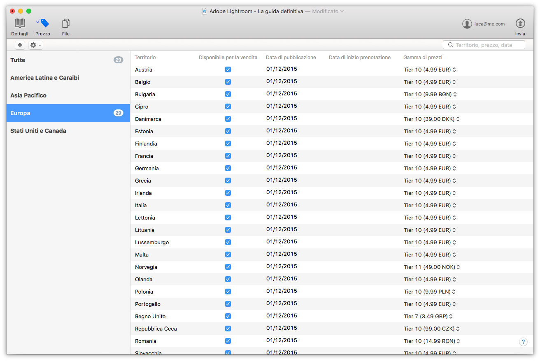The height and width of the screenshot is (361, 540).
Task: Open price tier dropdown for Polonia
Action: [x=430, y=292]
